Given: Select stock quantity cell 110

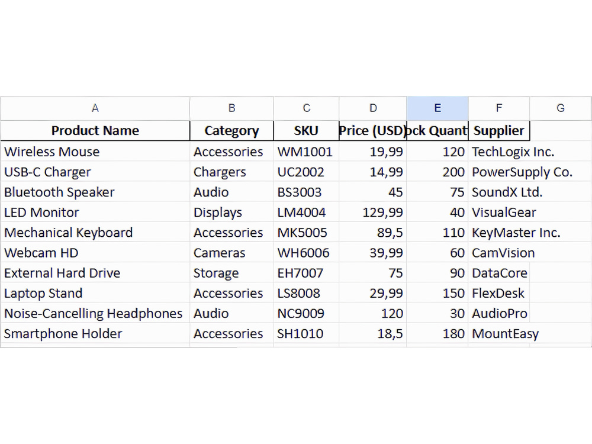Looking at the screenshot, I should [x=437, y=233].
